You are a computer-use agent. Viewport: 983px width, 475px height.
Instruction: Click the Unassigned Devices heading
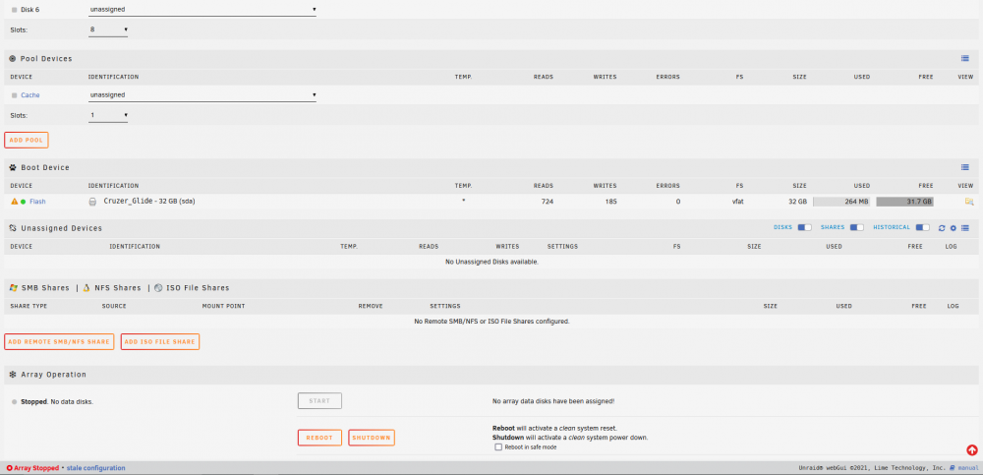61,228
